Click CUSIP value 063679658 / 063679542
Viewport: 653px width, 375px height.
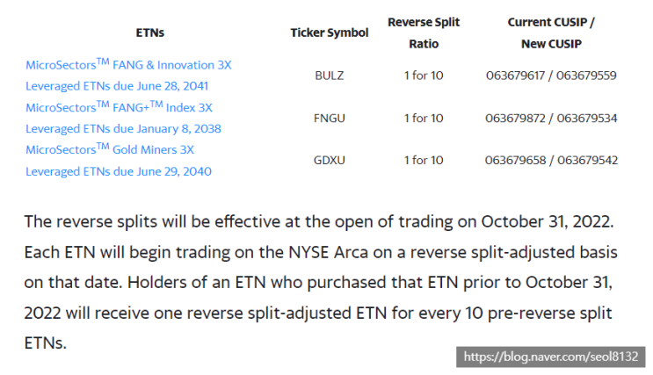[551, 160]
